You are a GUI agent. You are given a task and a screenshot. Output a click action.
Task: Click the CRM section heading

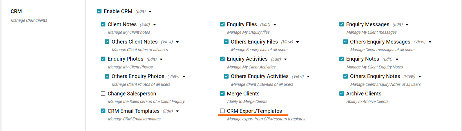[x=16, y=11]
